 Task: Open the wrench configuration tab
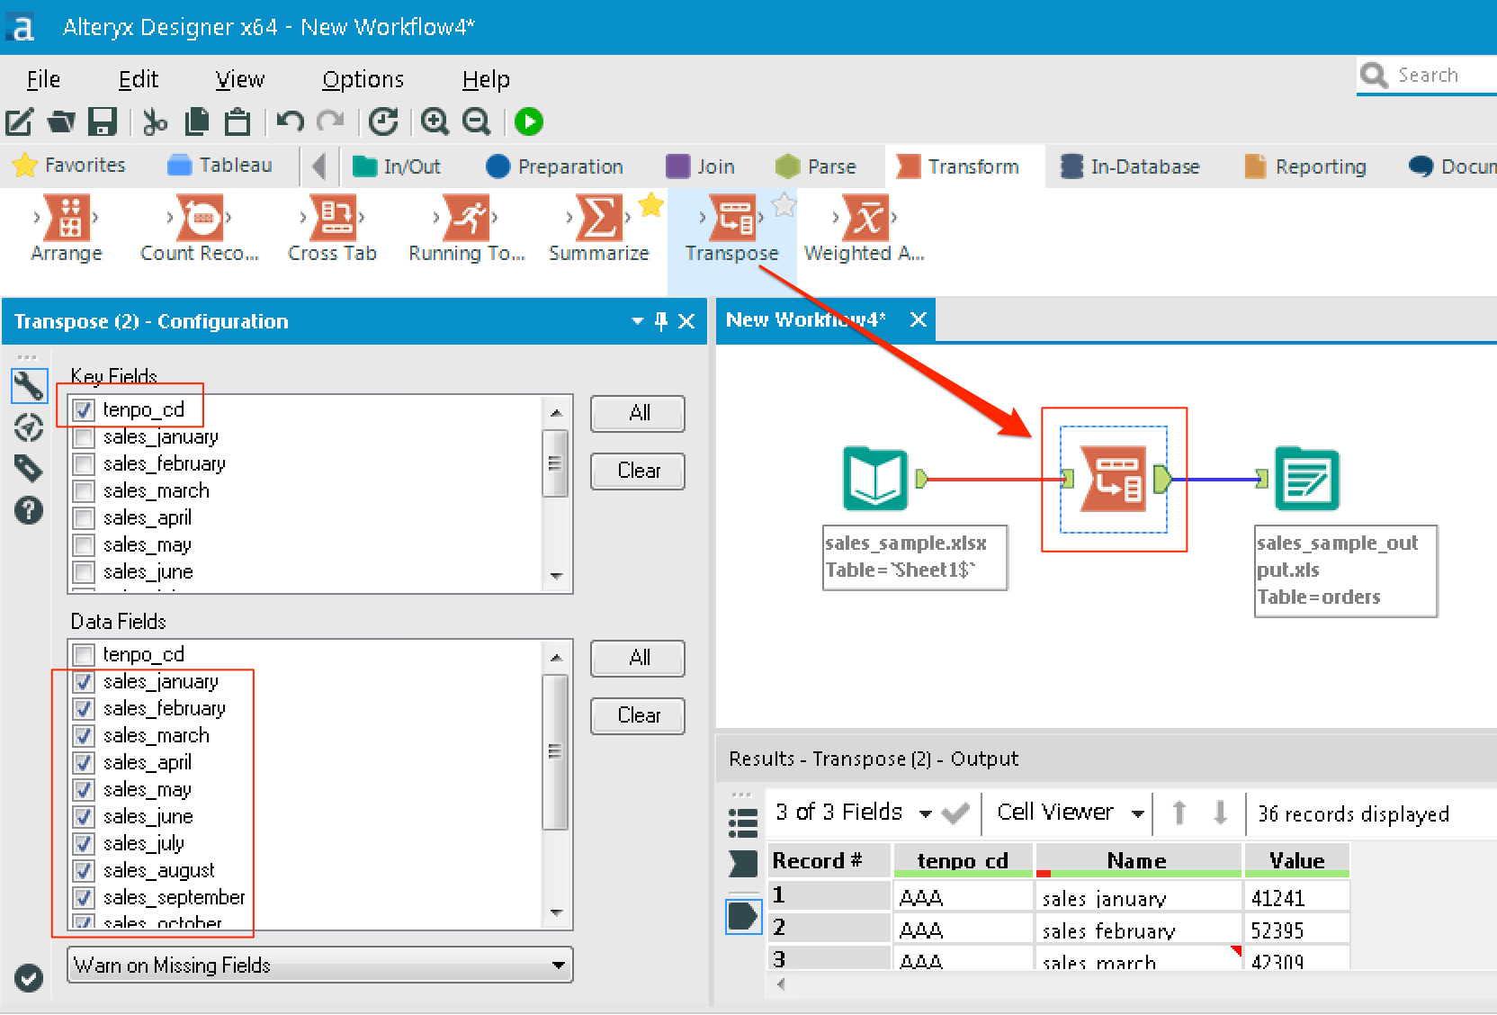coord(29,386)
